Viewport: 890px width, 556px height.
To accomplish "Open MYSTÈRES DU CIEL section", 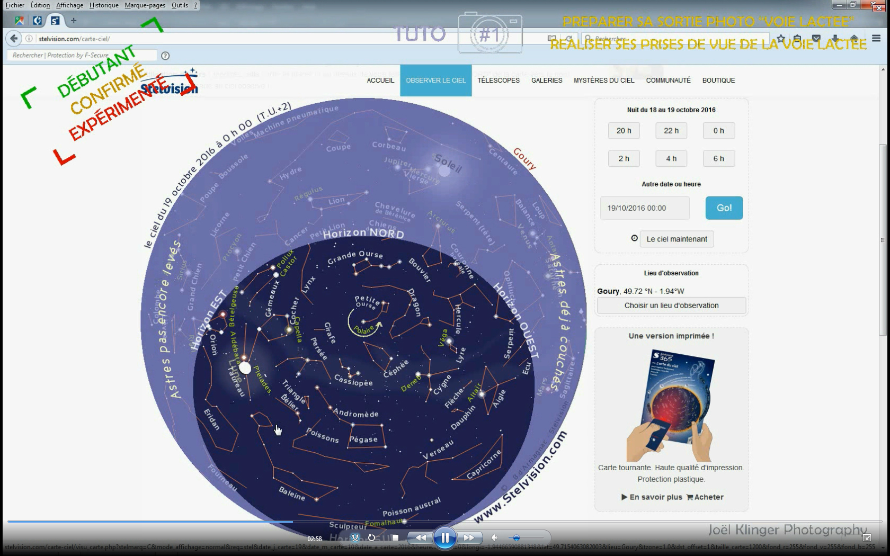I will coord(604,80).
